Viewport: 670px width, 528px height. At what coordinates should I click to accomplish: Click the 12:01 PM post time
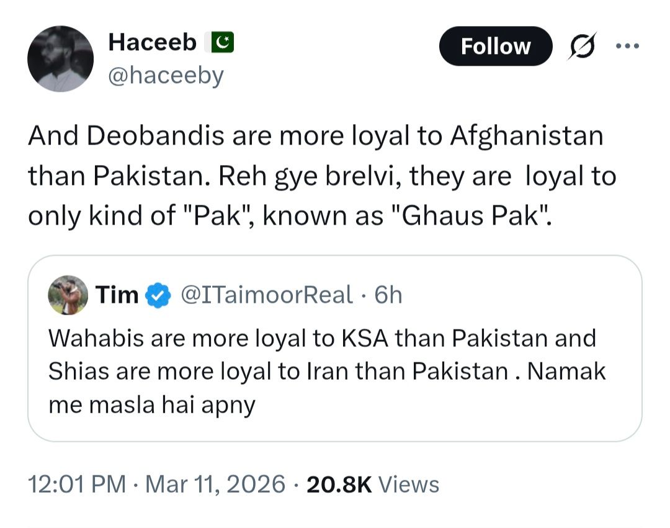coord(77,485)
